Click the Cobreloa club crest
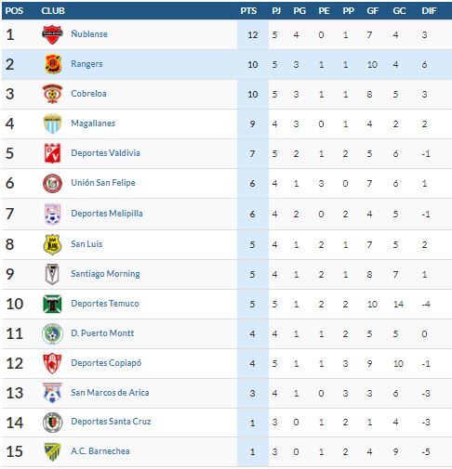 [x=52, y=94]
